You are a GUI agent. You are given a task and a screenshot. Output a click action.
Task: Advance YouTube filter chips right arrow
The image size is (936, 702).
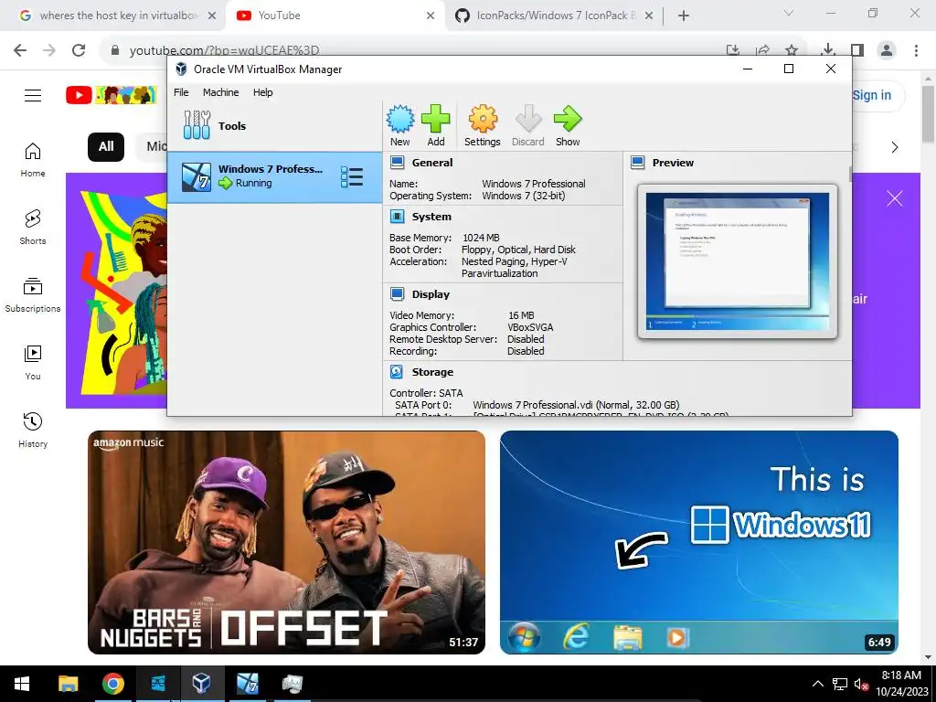pyautogui.click(x=894, y=147)
